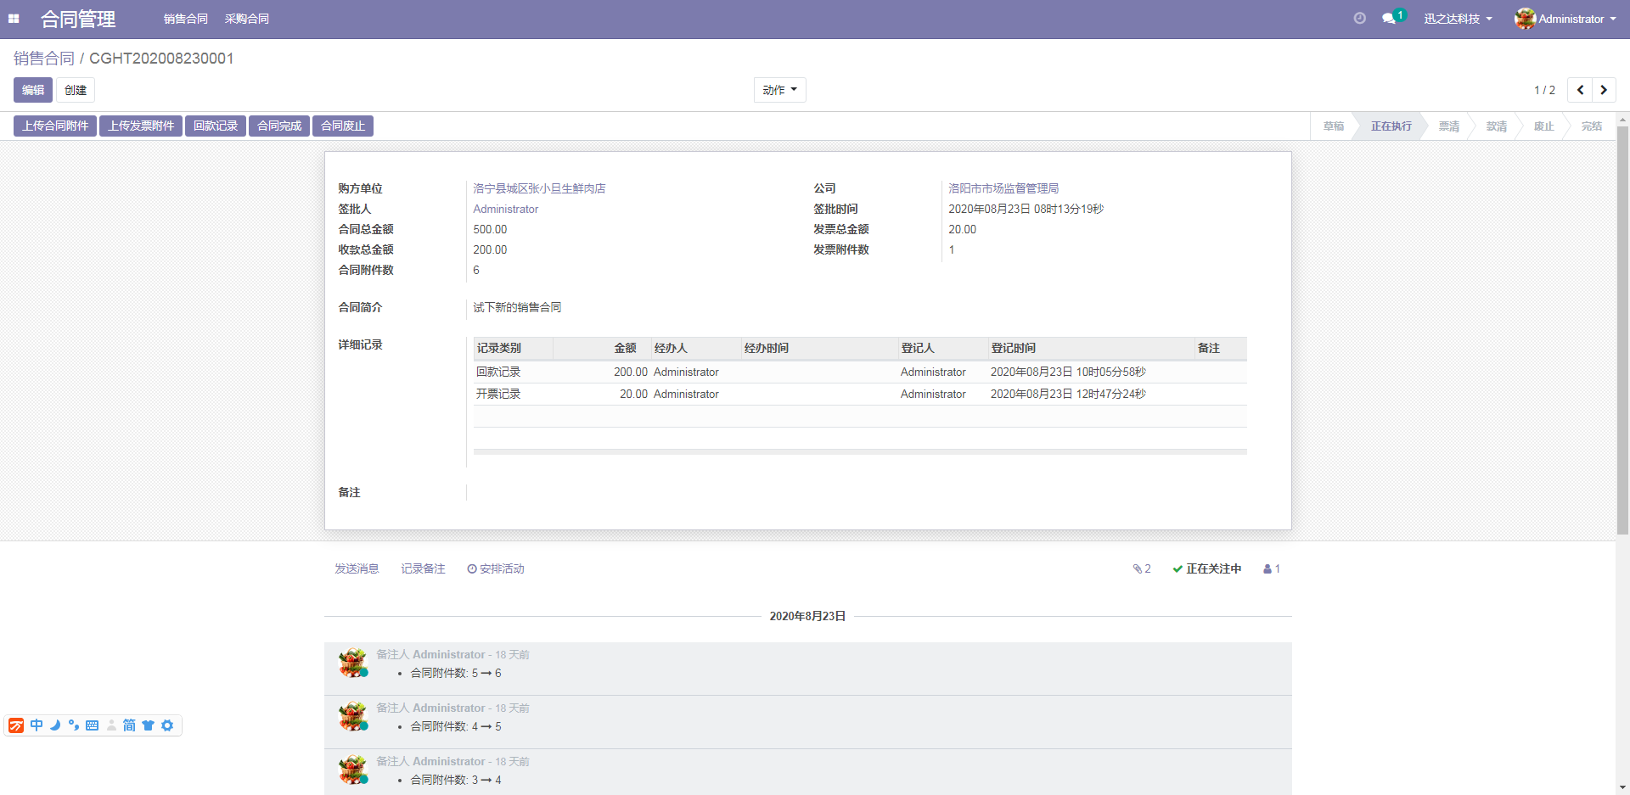
Task: Click the 编辑 button
Action: point(31,89)
